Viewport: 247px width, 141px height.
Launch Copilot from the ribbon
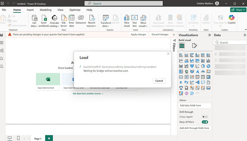click(x=232, y=19)
